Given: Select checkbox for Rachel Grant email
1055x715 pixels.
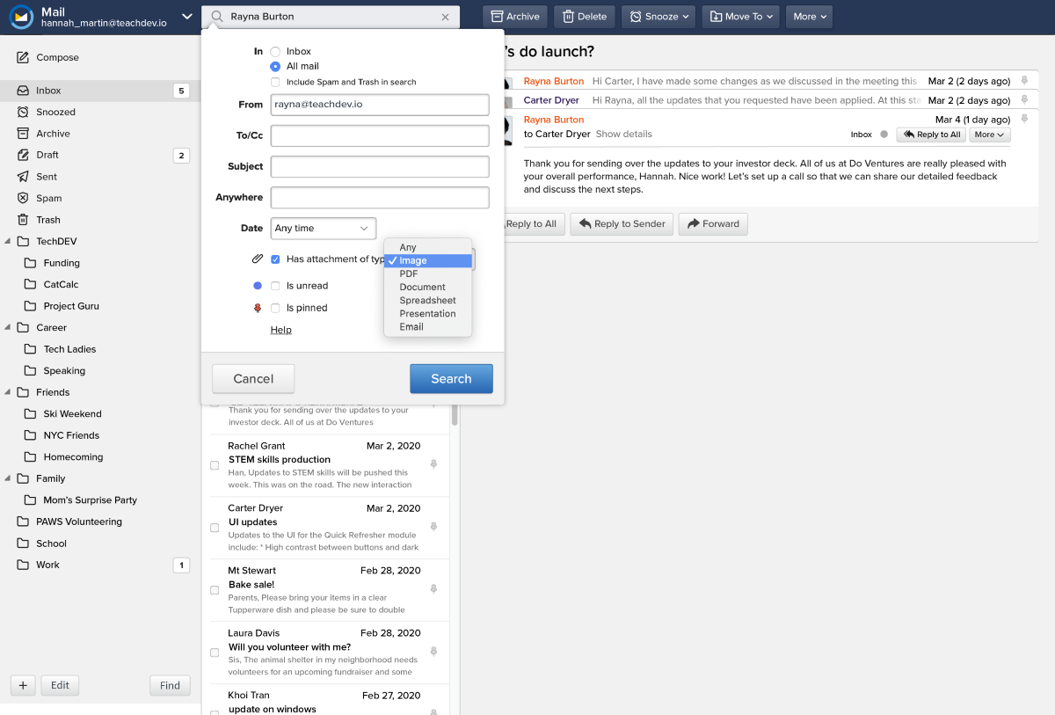Looking at the screenshot, I should pos(215,465).
